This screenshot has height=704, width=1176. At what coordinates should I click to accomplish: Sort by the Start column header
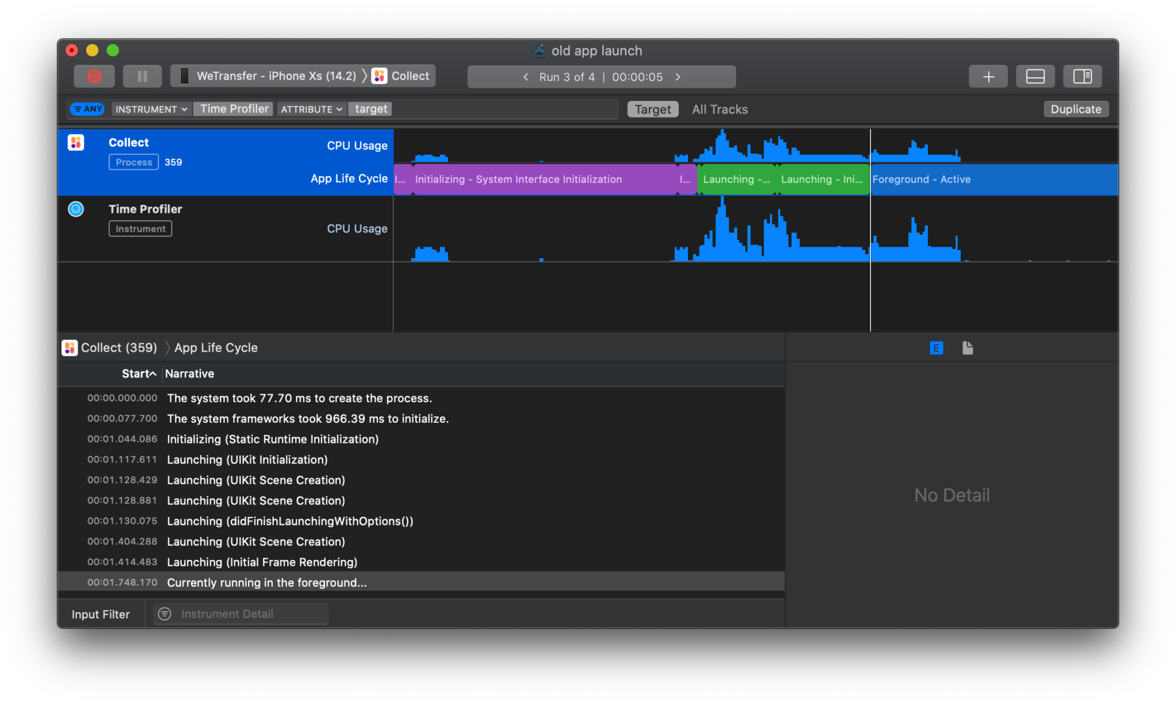(138, 374)
